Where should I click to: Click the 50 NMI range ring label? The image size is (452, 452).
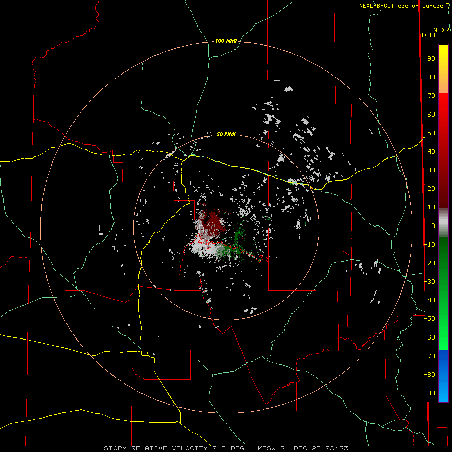(226, 134)
